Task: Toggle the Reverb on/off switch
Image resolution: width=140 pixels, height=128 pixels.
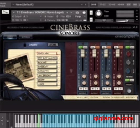Action: click(130, 80)
